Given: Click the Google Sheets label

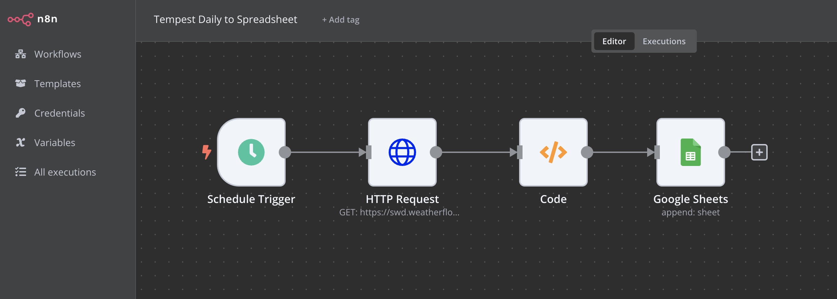Looking at the screenshot, I should click(691, 199).
